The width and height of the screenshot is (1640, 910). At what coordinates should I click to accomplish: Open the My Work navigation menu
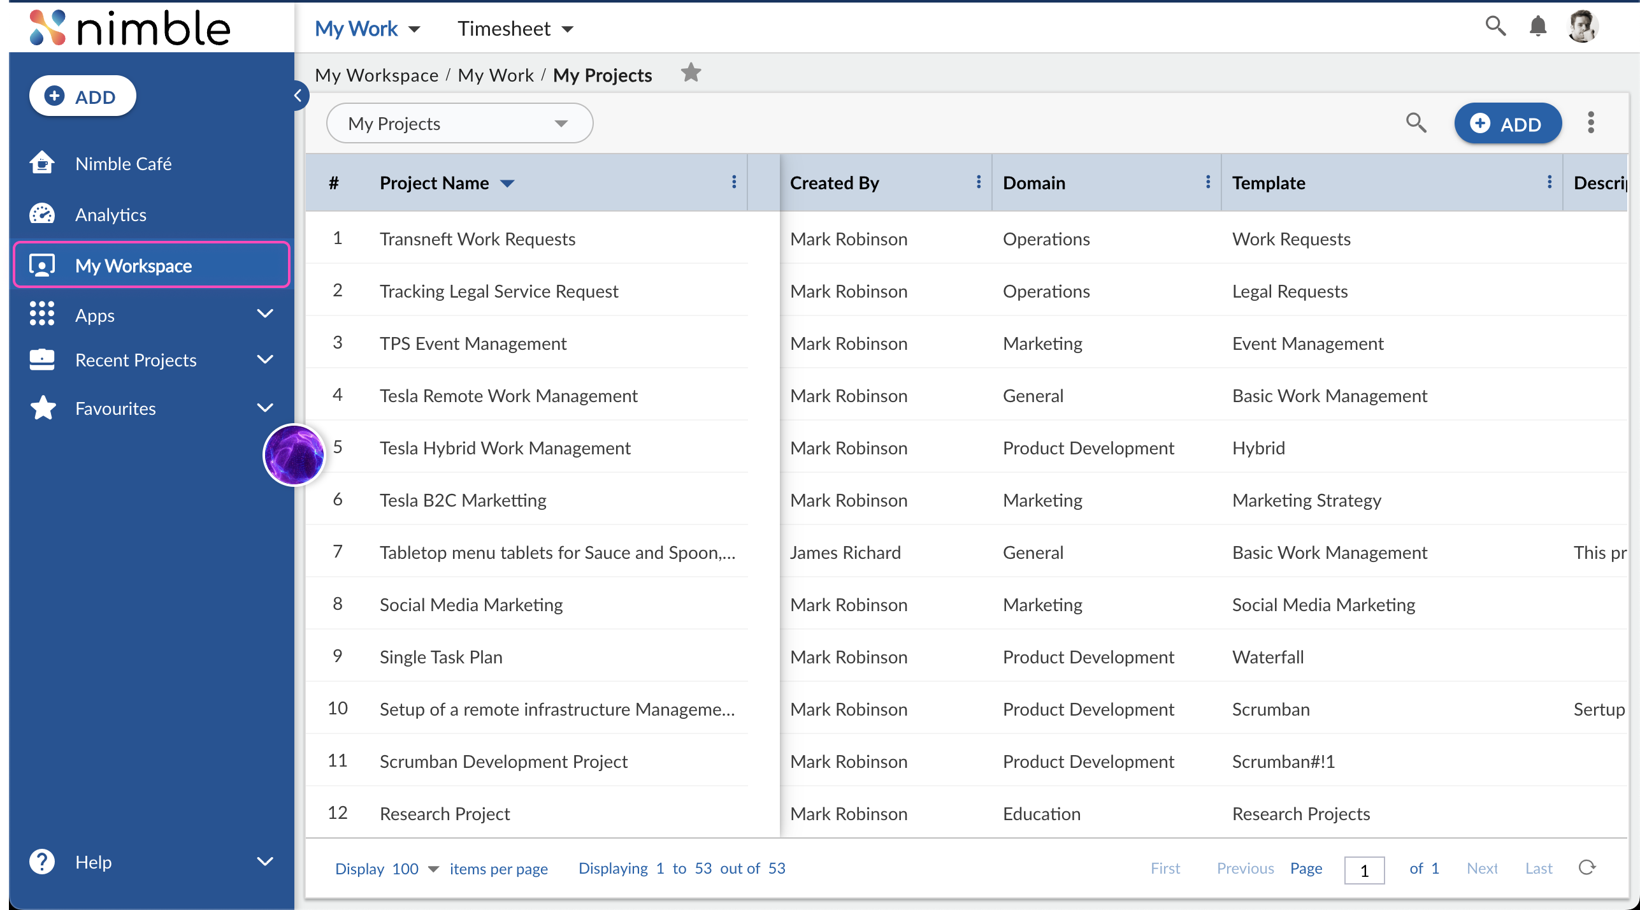point(367,28)
